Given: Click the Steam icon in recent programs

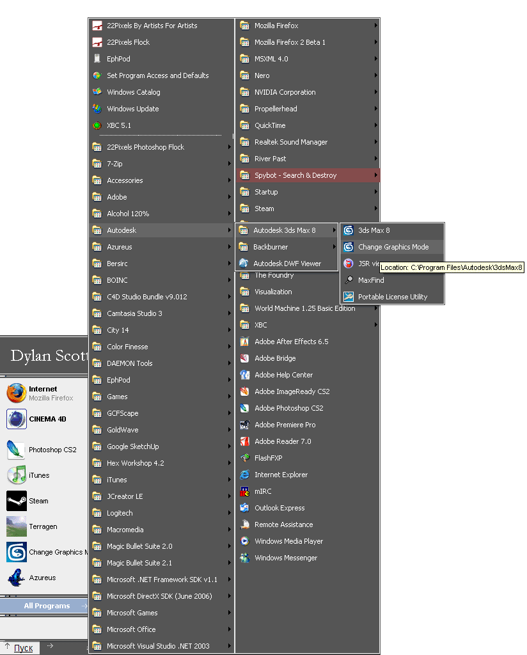Looking at the screenshot, I should coord(17,501).
